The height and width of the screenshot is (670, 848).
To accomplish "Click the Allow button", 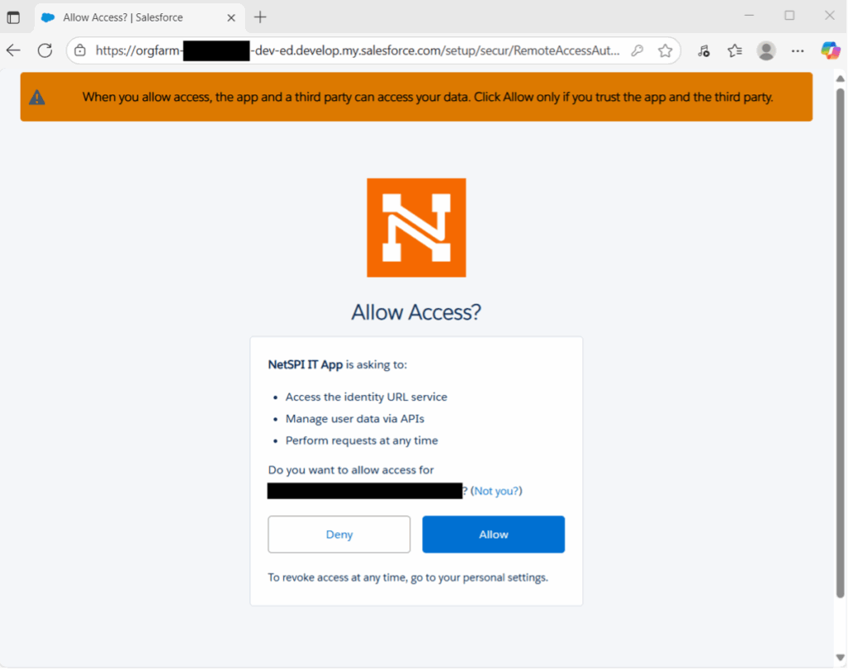I will coord(494,534).
